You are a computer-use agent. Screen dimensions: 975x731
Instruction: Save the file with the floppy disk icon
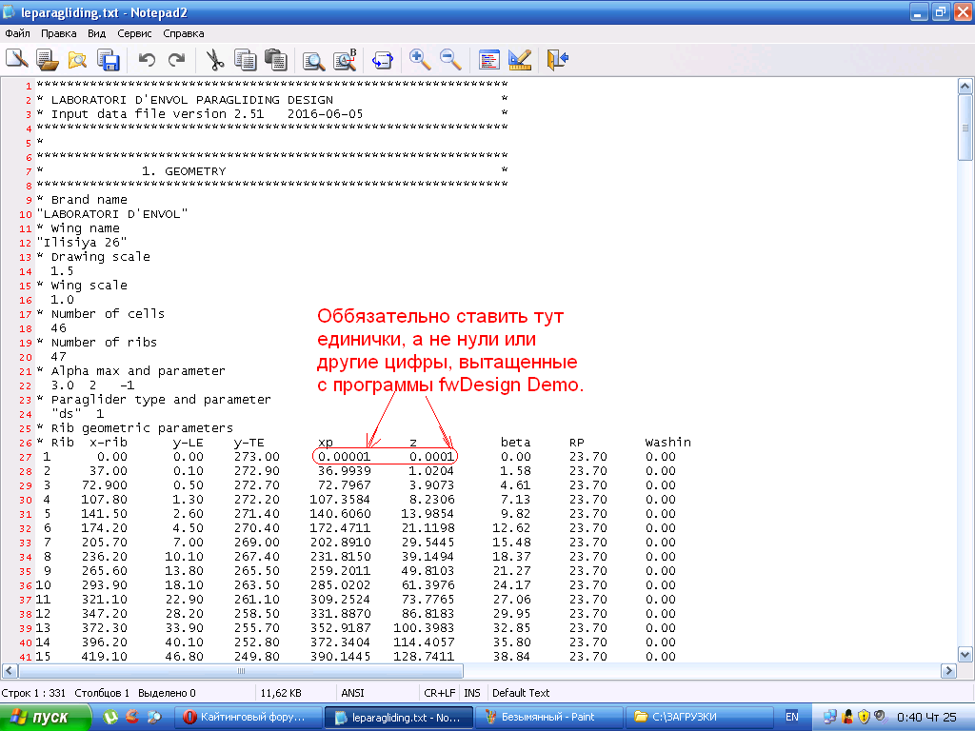(x=109, y=60)
